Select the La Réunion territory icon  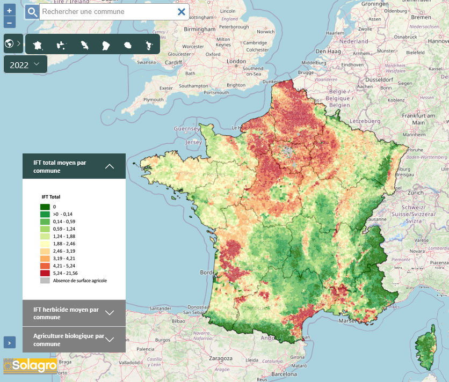click(x=128, y=45)
